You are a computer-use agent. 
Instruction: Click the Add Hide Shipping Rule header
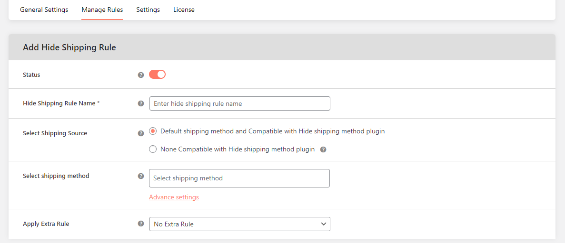coord(69,47)
